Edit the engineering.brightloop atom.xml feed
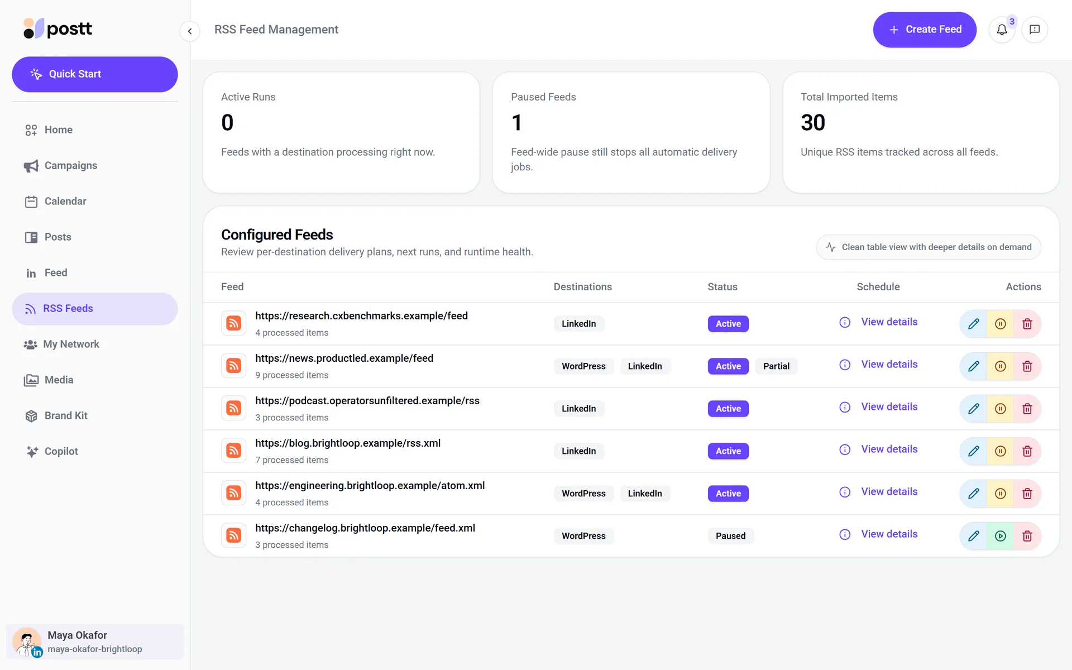The width and height of the screenshot is (1072, 670). pyautogui.click(x=973, y=494)
